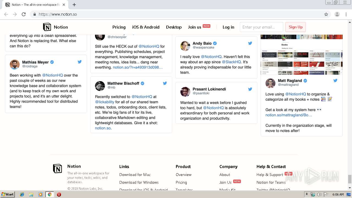Close the Notion browser tab
The width and height of the screenshot is (352, 198).
pos(64,5)
